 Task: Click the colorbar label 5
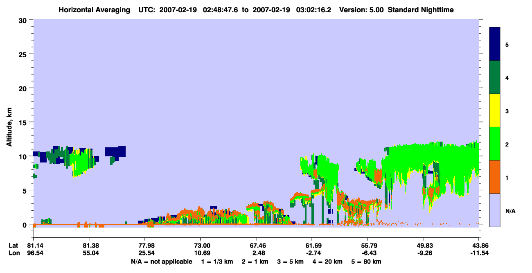pyautogui.click(x=507, y=44)
